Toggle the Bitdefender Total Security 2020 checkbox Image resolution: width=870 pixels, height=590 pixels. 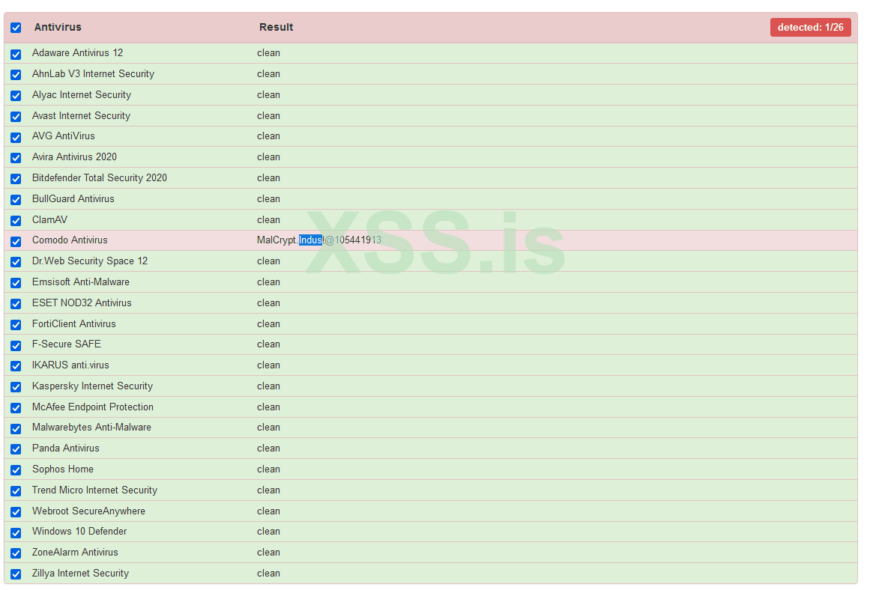click(16, 179)
